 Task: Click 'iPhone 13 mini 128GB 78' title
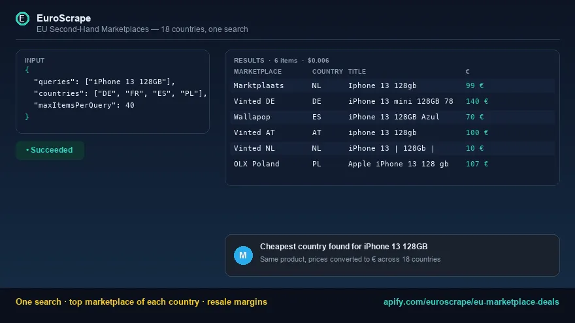(401, 101)
